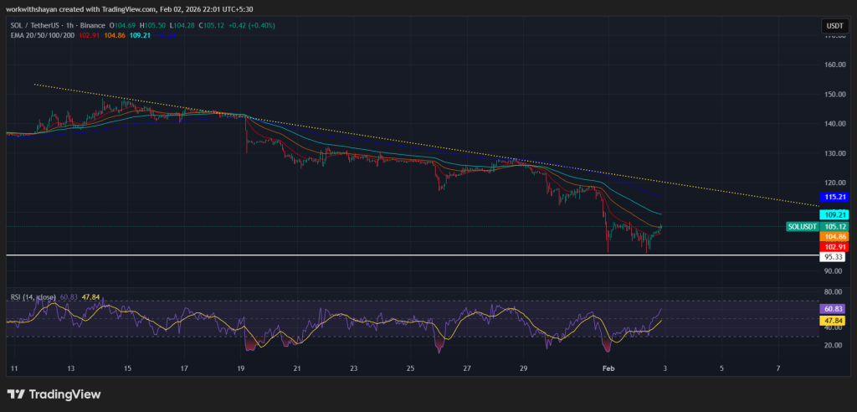Viewport: 857px width, 412px height.
Task: Click the green SOLUSDT symbol price tag
Action: 805,226
